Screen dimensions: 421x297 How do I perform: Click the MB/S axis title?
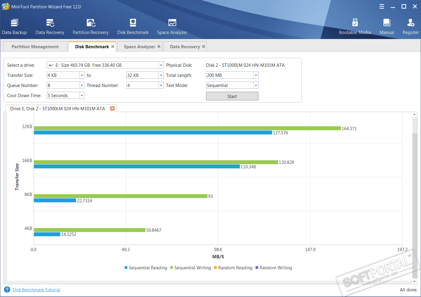pos(218,256)
